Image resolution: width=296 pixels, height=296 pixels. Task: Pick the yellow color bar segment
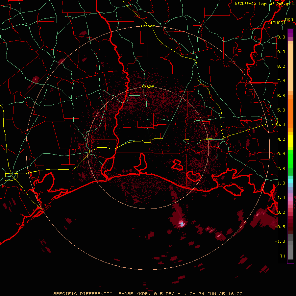[290, 141]
